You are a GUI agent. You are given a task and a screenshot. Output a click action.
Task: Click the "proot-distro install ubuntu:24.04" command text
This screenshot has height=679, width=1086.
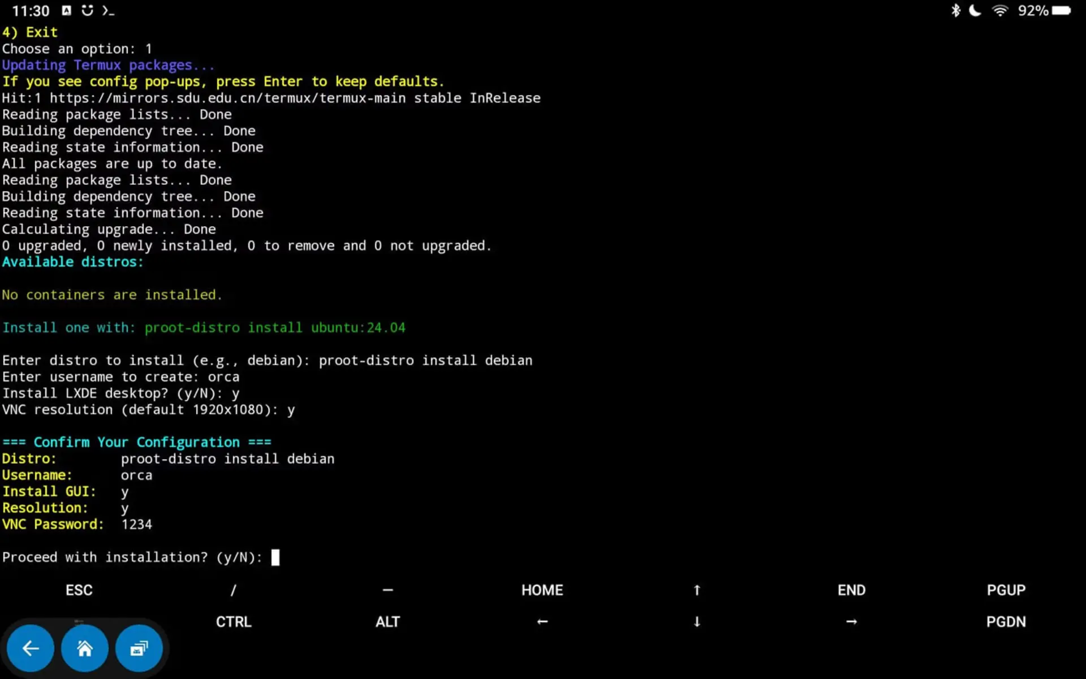(275, 328)
